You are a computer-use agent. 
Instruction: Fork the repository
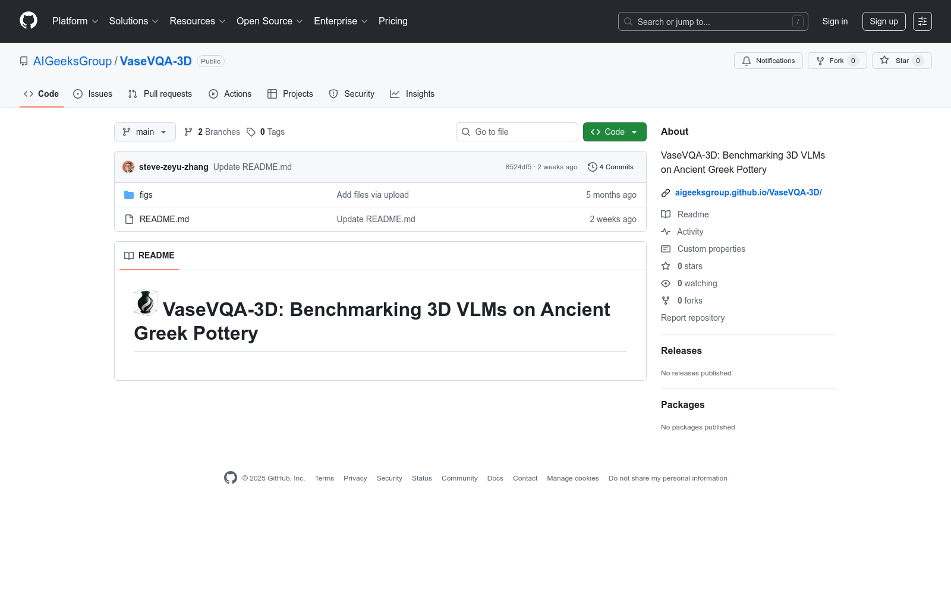pyautogui.click(x=837, y=61)
